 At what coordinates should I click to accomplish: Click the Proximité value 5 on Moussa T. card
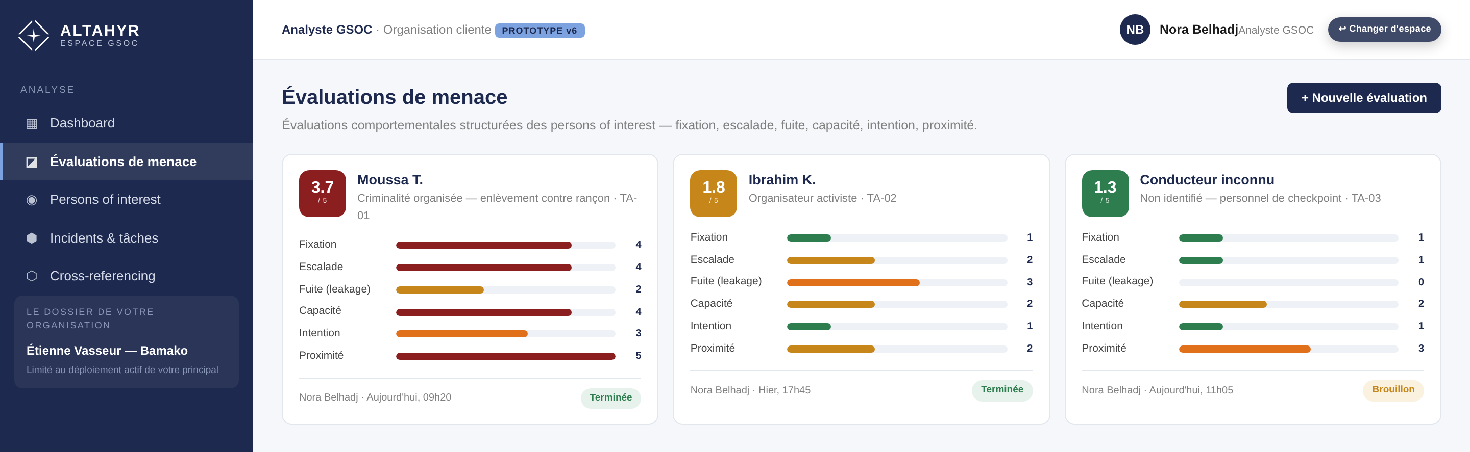pos(638,356)
